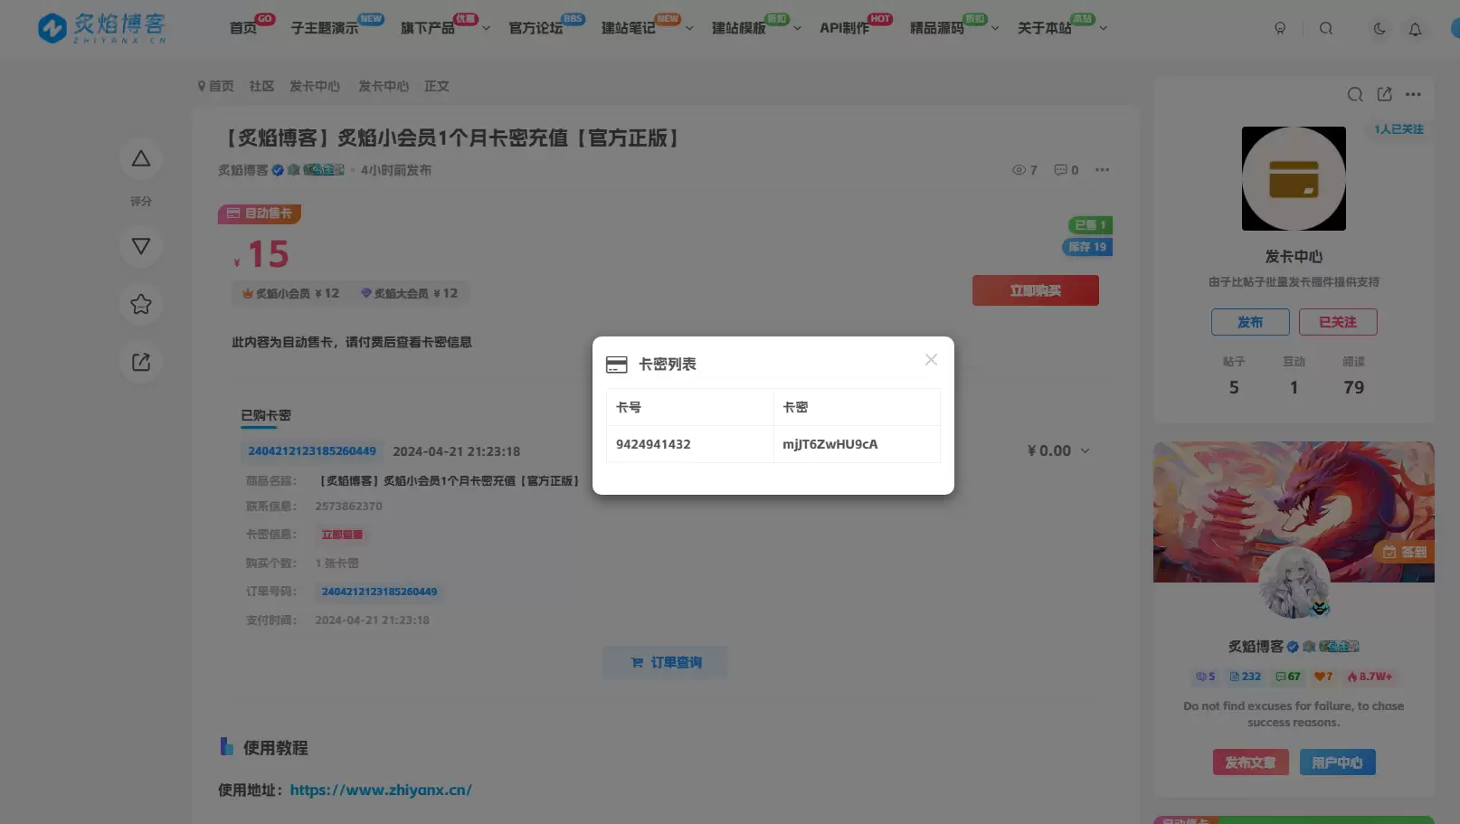Click the 用户中心 button

1338,762
